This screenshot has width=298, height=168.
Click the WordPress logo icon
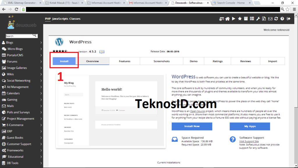[x=59, y=42]
